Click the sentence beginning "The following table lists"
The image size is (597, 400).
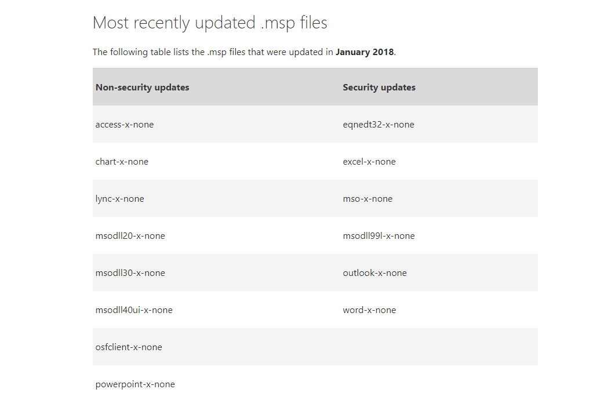click(x=213, y=52)
